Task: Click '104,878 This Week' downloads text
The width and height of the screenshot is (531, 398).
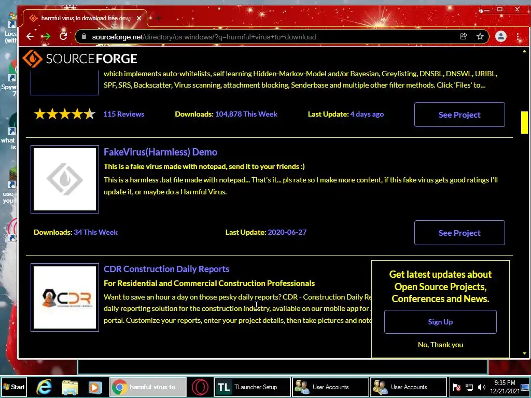Action: [246, 114]
